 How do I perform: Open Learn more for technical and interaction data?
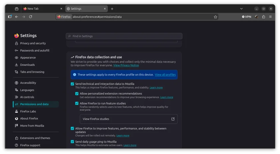coord(156,87)
